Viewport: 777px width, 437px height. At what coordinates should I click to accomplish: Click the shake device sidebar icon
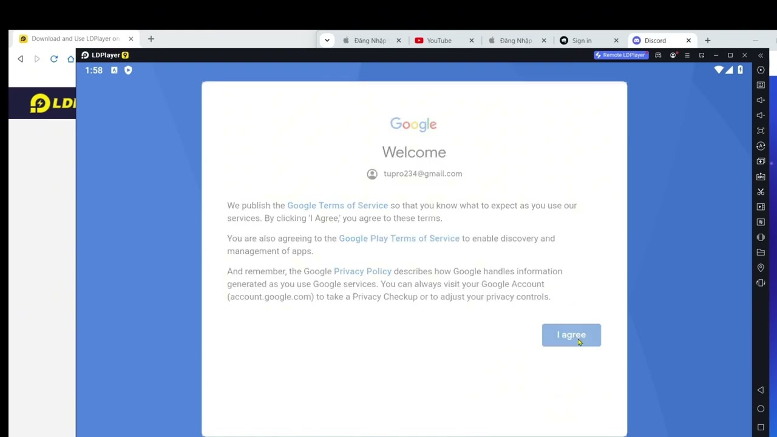click(761, 237)
